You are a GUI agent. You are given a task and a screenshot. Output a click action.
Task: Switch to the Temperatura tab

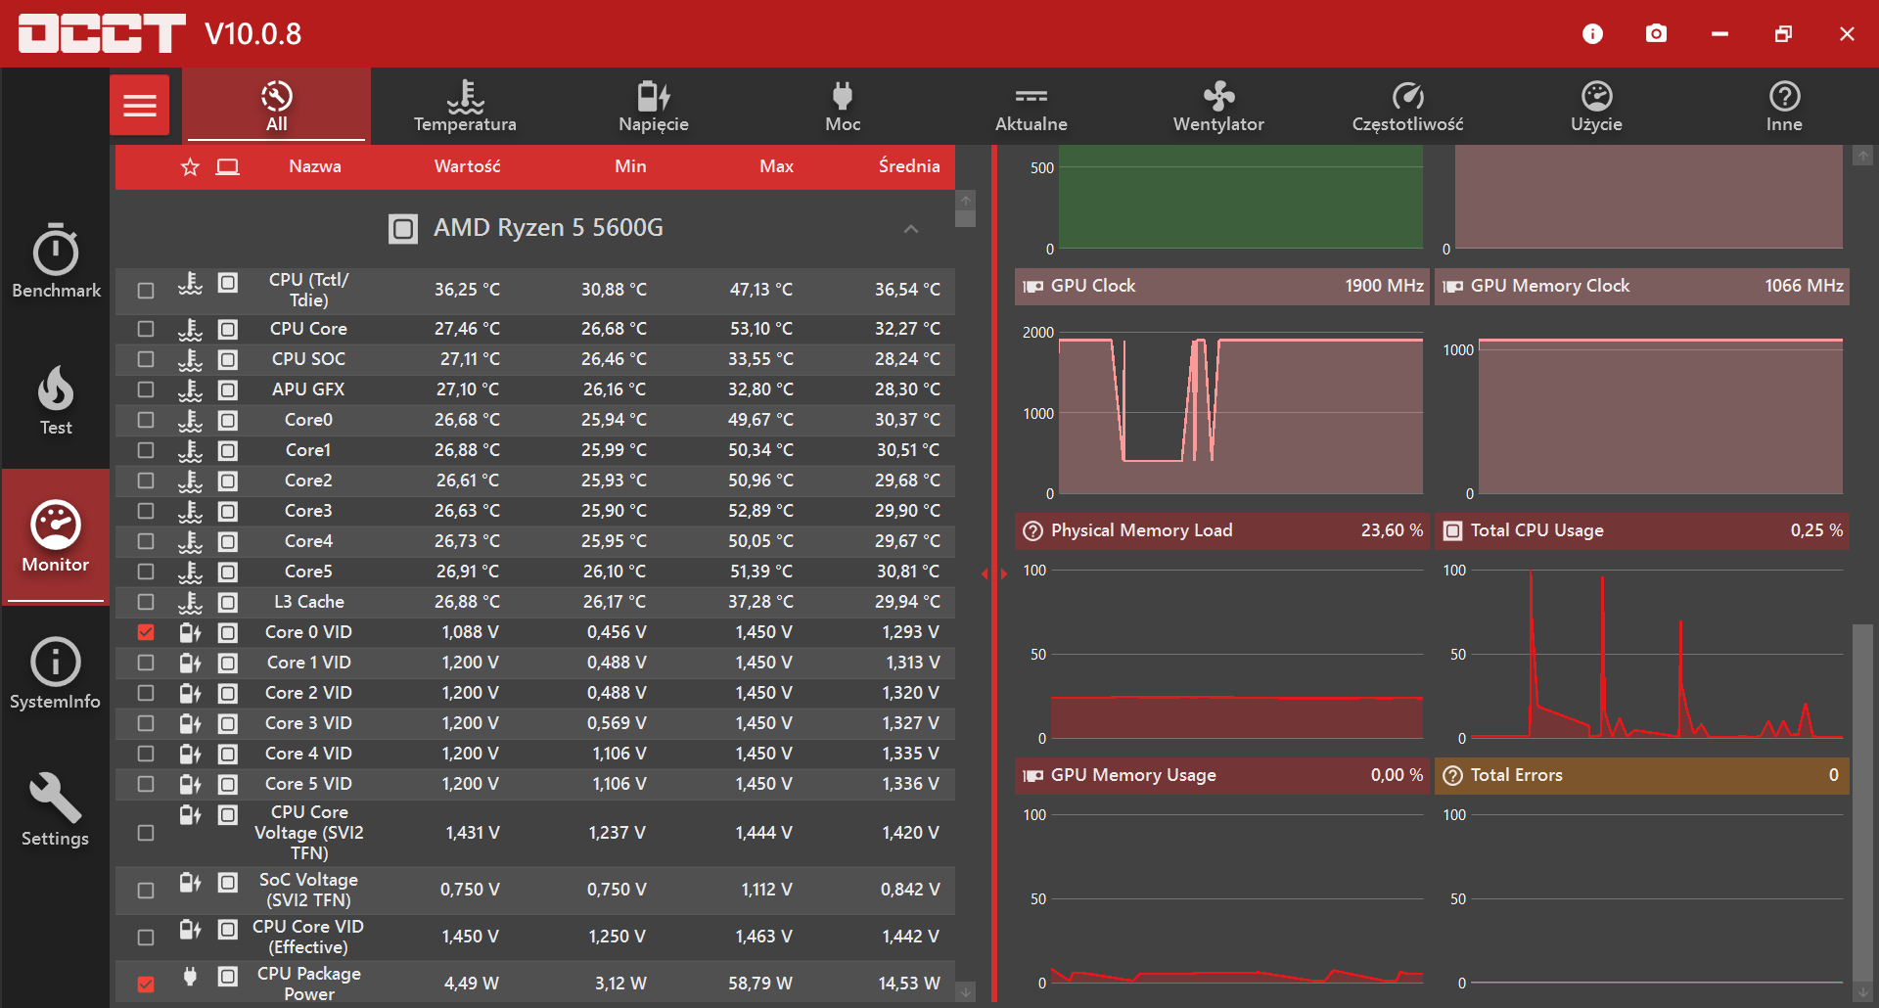point(465,106)
